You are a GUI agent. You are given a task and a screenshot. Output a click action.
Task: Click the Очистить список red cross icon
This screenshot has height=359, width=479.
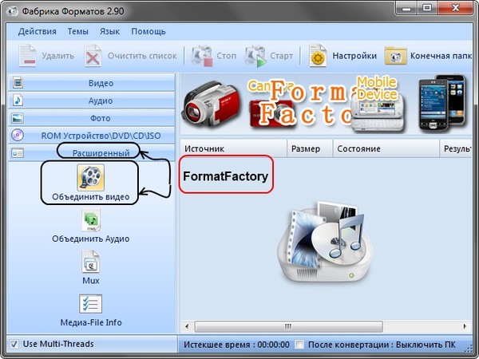pos(93,56)
